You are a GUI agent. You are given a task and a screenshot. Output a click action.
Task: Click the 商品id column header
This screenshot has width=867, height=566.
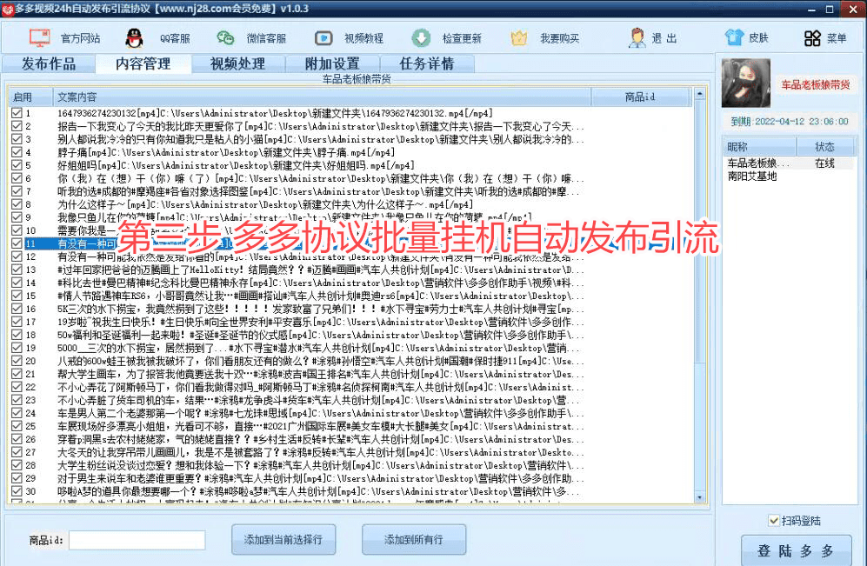coord(641,97)
